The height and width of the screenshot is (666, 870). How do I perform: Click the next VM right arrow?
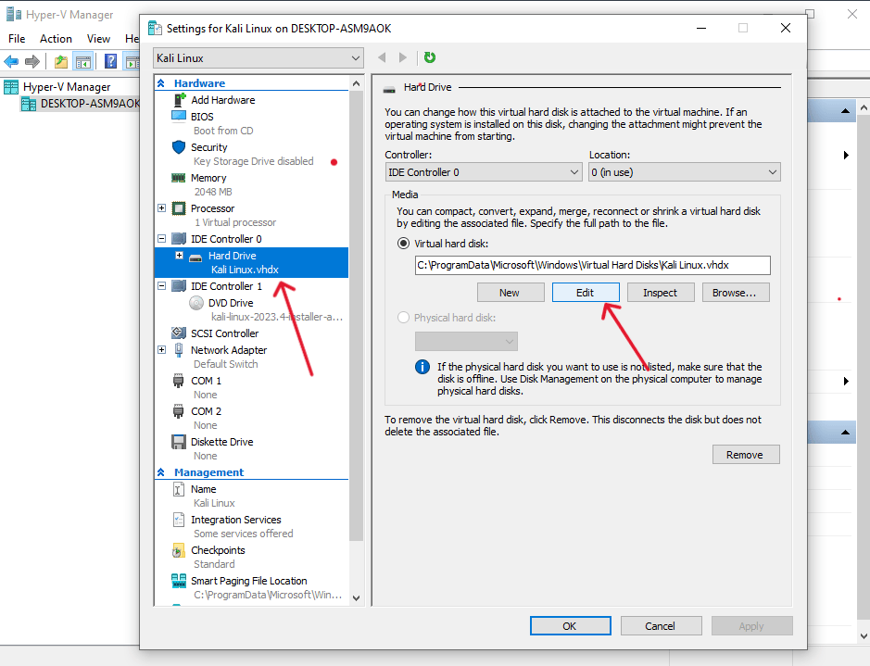tap(403, 57)
